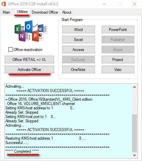Start Project program
Screen dimensions: 142x161
(118, 60)
